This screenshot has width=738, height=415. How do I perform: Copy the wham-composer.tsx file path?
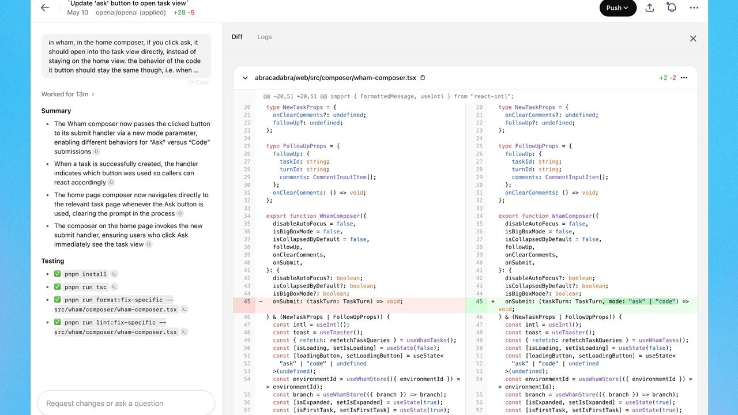423,78
